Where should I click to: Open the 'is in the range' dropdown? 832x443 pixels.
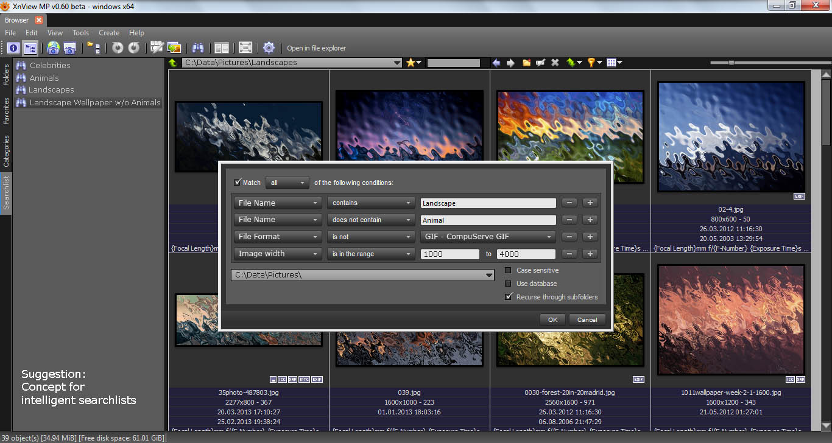pos(371,254)
